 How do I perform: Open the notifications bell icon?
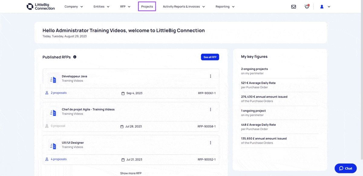pyautogui.click(x=307, y=6)
